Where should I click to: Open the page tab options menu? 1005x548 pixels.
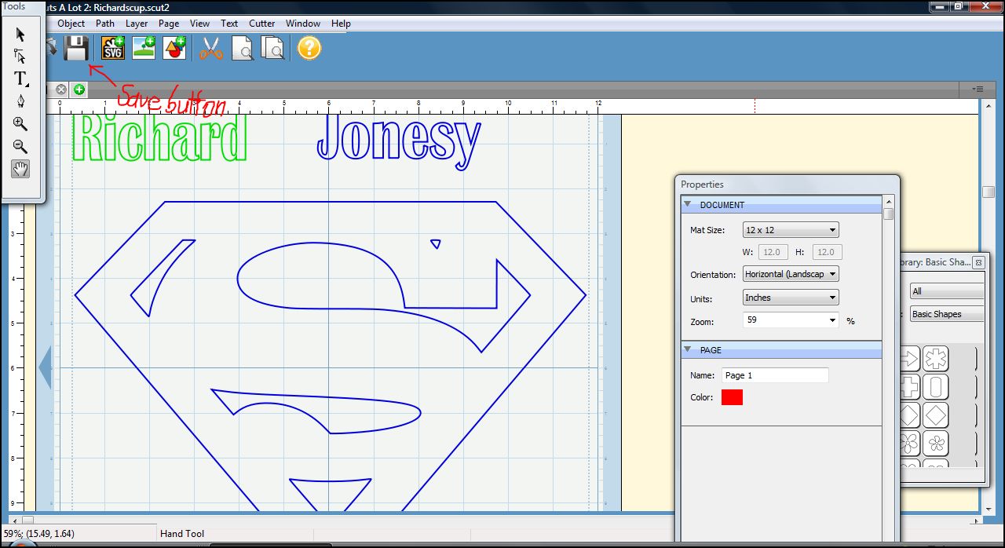point(978,90)
